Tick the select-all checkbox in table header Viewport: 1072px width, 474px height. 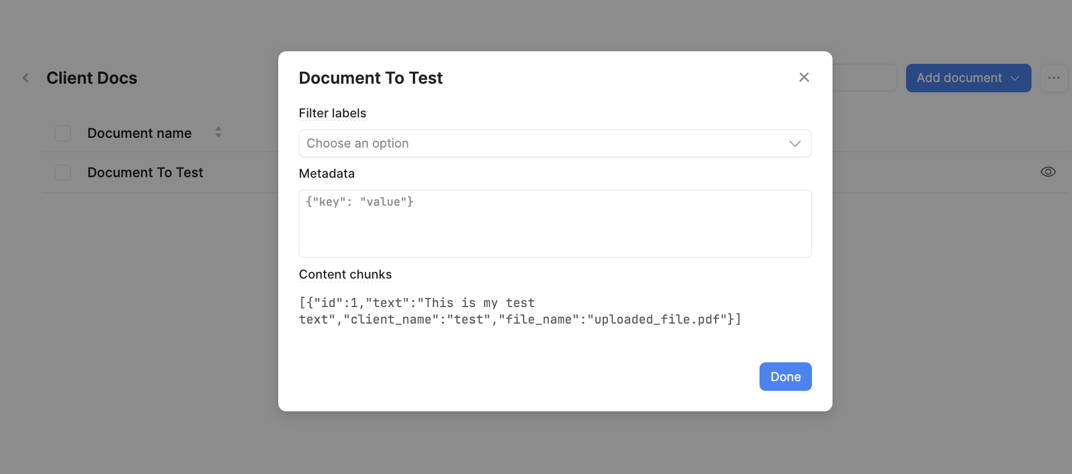pos(63,133)
